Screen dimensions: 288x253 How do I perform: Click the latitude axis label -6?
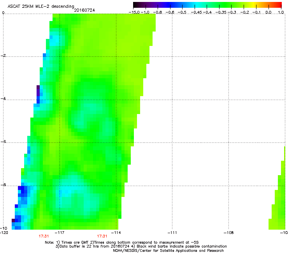coord(3,142)
